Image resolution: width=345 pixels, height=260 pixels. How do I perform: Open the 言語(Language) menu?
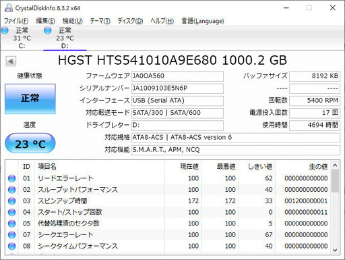(x=203, y=21)
